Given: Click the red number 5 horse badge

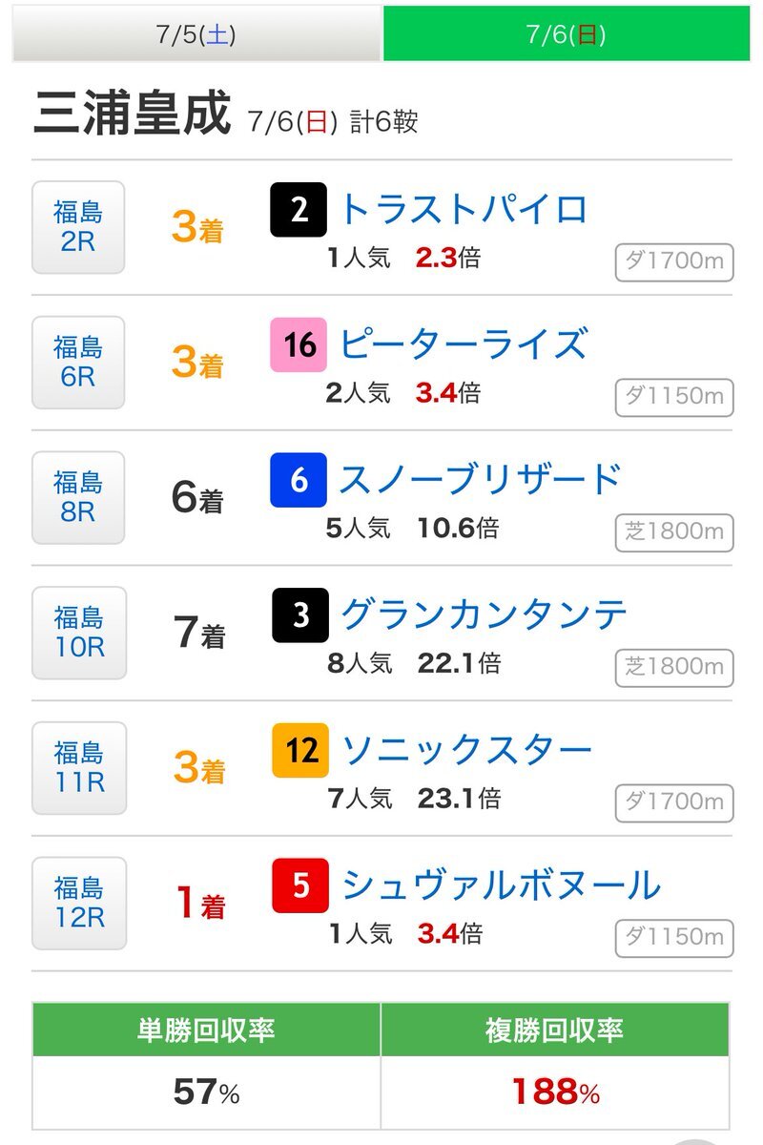Looking at the screenshot, I should point(300,885).
